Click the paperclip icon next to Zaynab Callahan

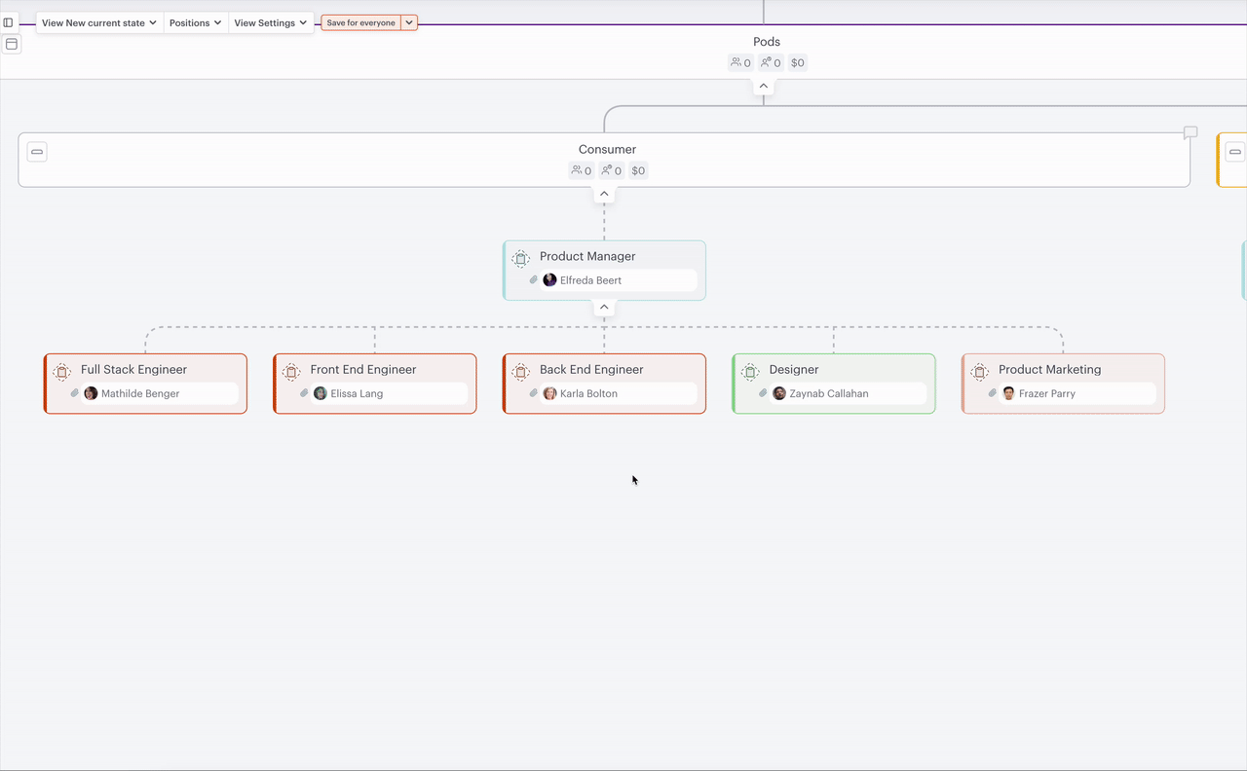pos(763,393)
